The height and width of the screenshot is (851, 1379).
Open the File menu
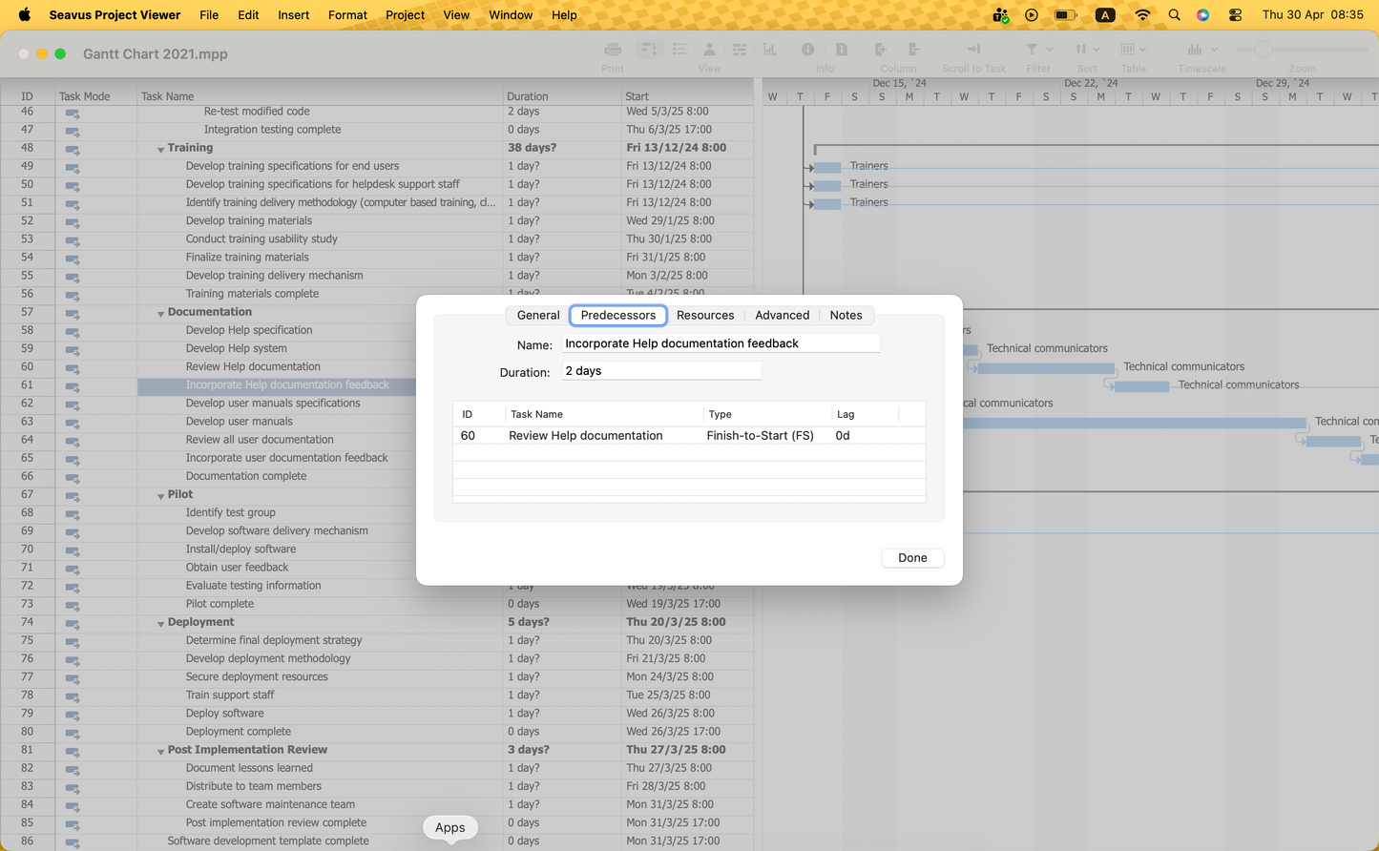[209, 14]
